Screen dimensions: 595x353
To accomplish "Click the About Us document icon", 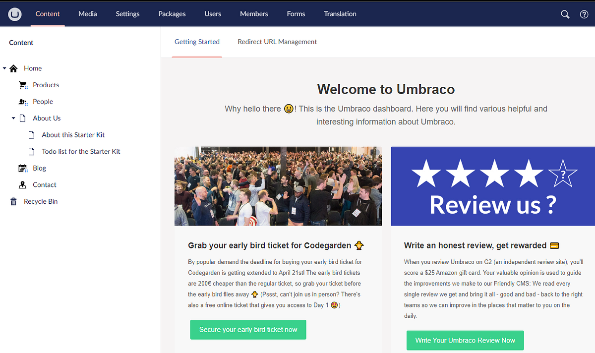I will coord(22,118).
